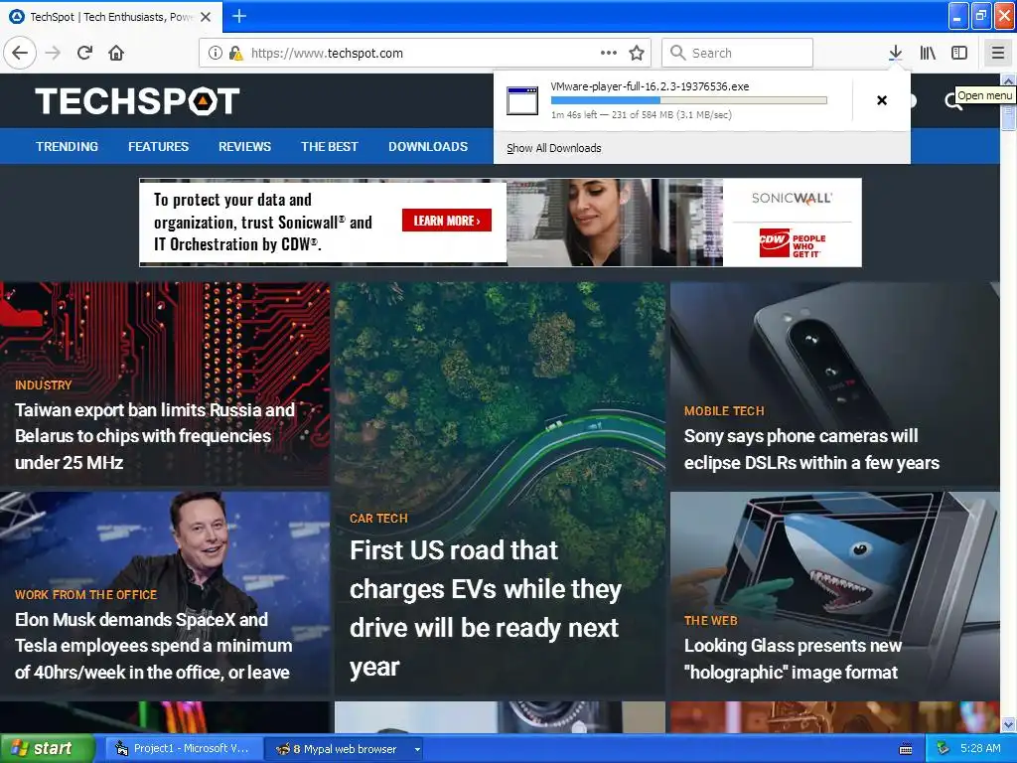Click the LEARN MORE ad button

tap(446, 221)
